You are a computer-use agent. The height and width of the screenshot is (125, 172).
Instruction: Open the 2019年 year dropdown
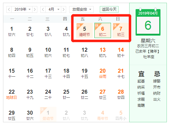coord(22,9)
